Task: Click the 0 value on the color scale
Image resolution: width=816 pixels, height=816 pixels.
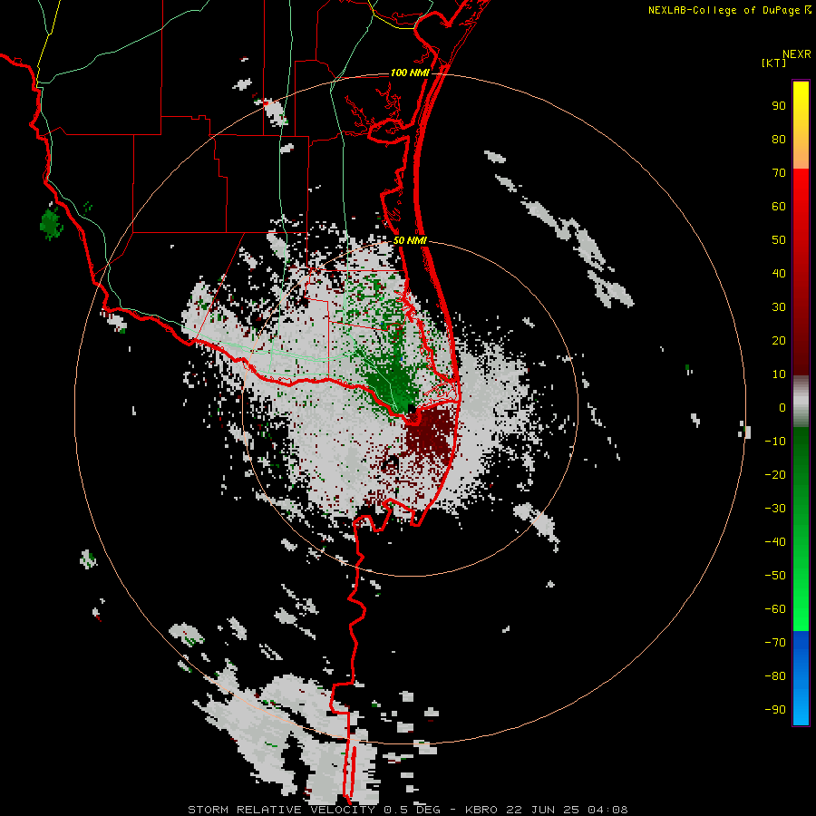Action: [x=782, y=408]
